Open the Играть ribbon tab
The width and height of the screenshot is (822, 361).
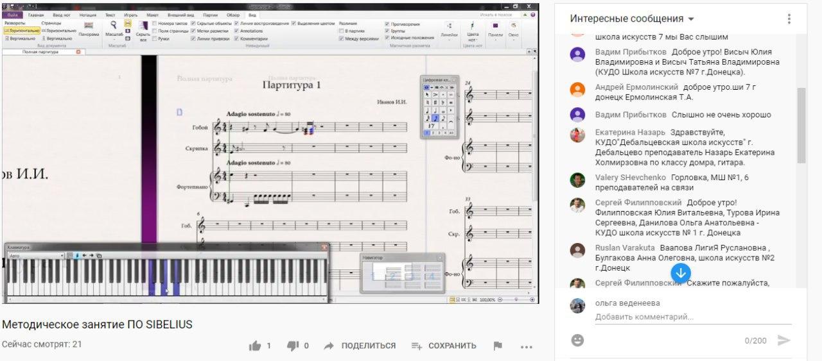pos(130,15)
